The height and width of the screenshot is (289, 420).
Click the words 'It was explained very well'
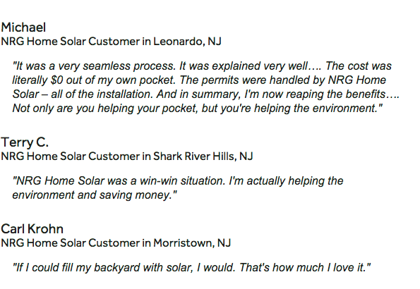[x=244, y=66]
